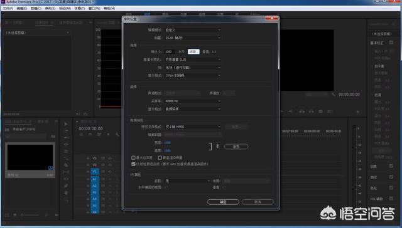Click the timeline wrench settings icon
402x228 pixels.
[x=117, y=135]
